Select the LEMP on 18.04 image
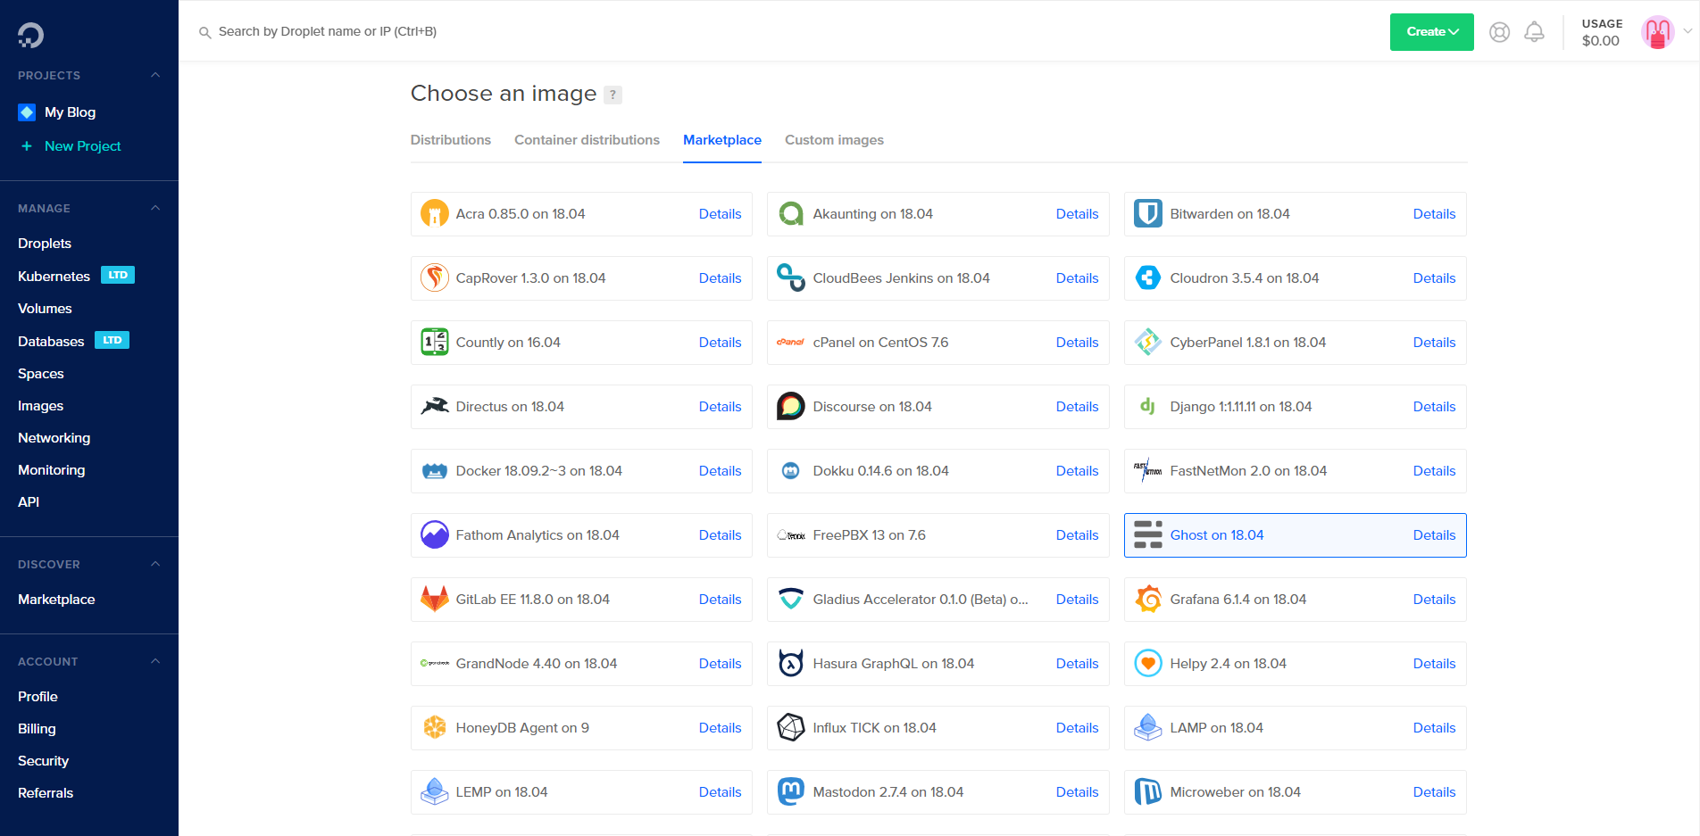The width and height of the screenshot is (1700, 836). 581,792
